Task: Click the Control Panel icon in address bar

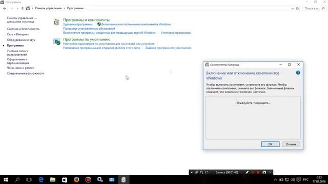Action: point(28,8)
